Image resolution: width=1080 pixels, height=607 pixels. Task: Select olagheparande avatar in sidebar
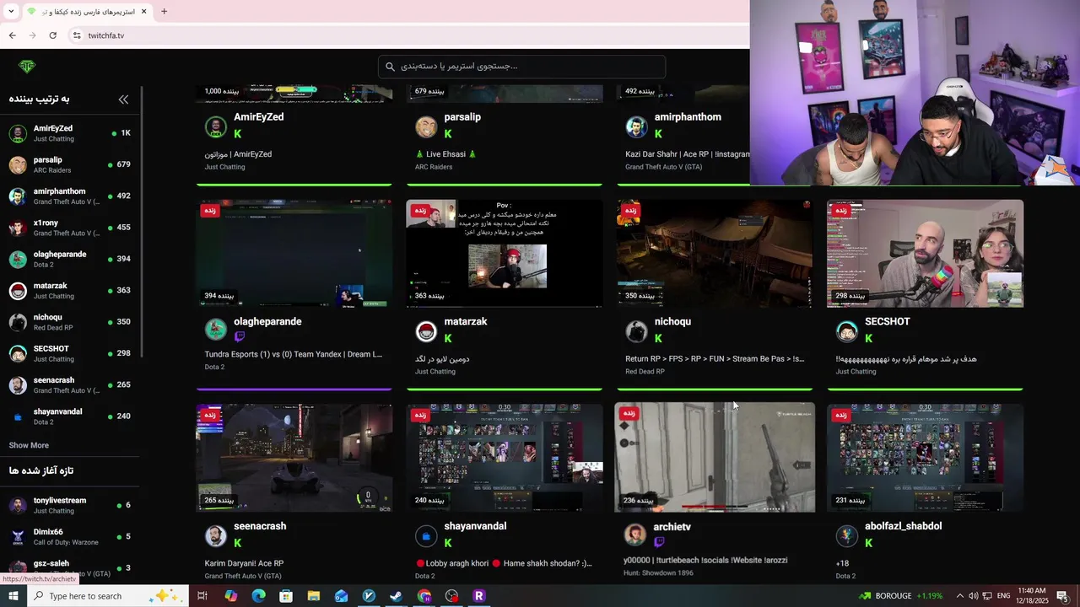[x=18, y=259]
